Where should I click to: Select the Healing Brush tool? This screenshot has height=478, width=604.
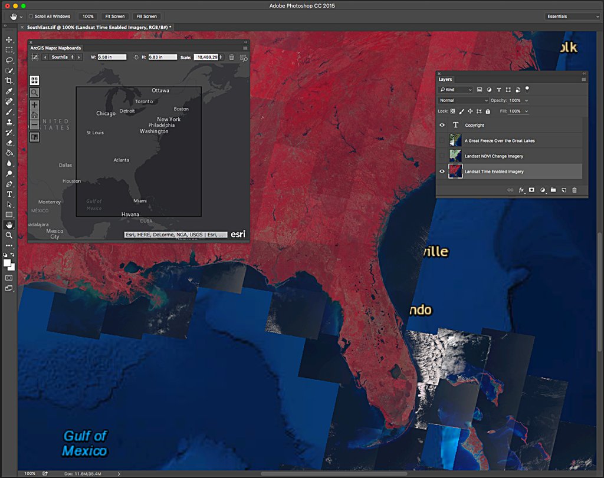[9, 101]
